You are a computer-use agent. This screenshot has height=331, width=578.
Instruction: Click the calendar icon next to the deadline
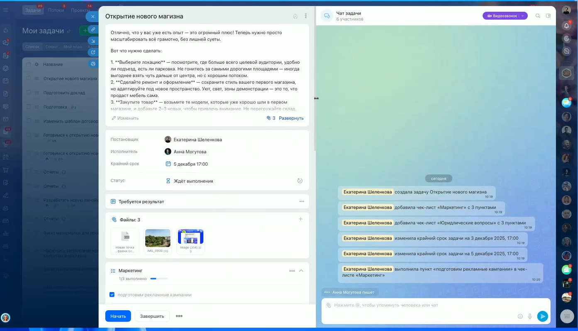168,164
